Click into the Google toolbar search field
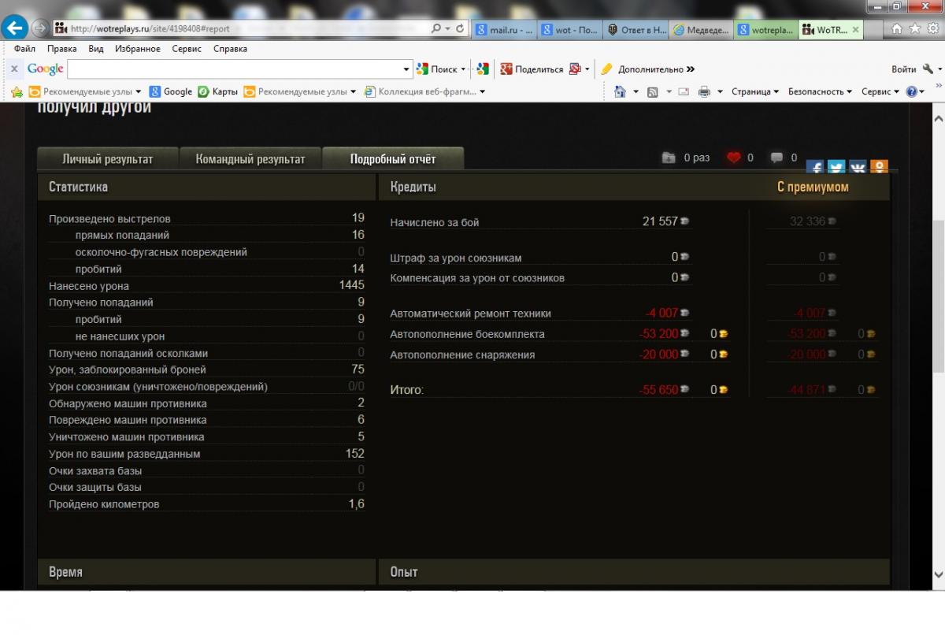 [x=235, y=69]
